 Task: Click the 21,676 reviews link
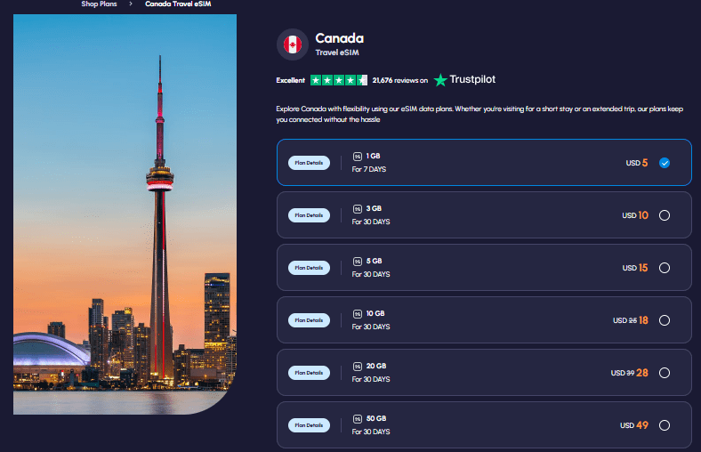[x=399, y=80]
